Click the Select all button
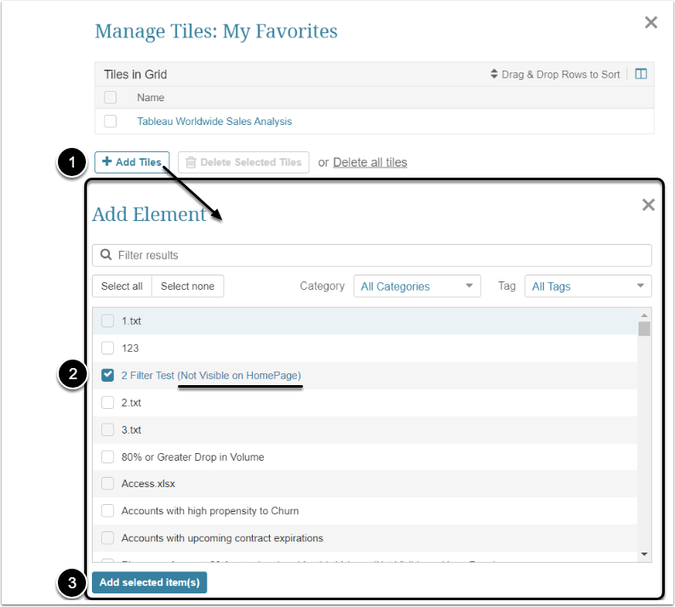The height and width of the screenshot is (607, 675). click(122, 286)
